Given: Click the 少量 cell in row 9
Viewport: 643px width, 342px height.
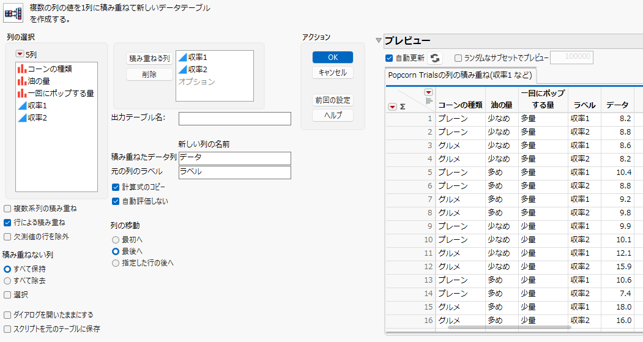Looking at the screenshot, I should pos(543,226).
